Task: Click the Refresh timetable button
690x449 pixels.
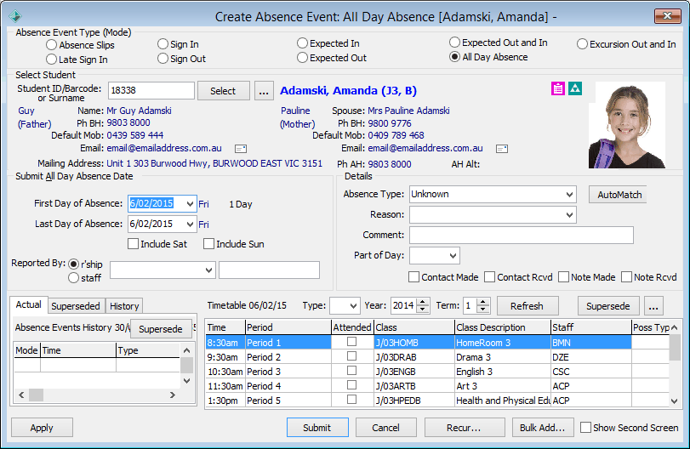Action: coord(527,305)
